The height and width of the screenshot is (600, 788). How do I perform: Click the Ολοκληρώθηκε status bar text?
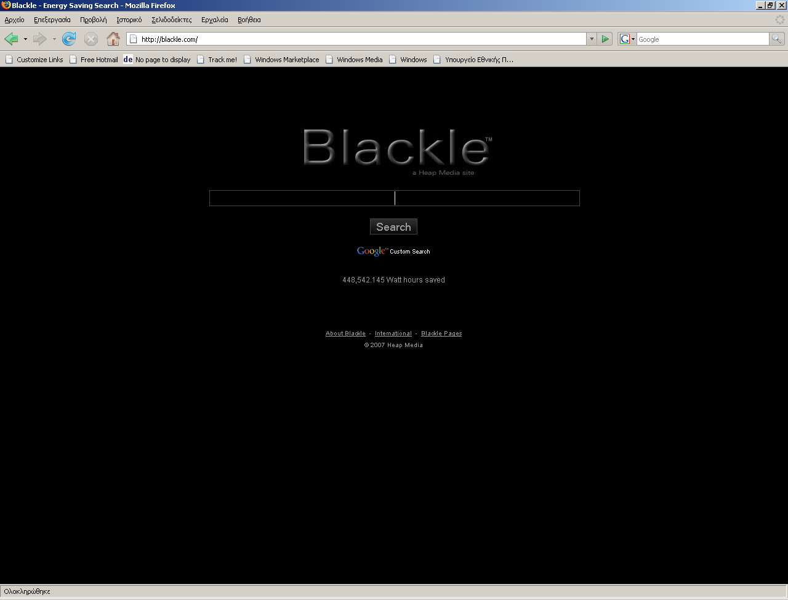(27, 591)
